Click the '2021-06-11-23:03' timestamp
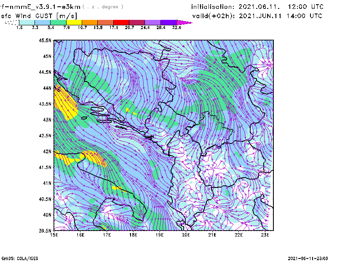This screenshot has width=337, height=261. [308, 258]
